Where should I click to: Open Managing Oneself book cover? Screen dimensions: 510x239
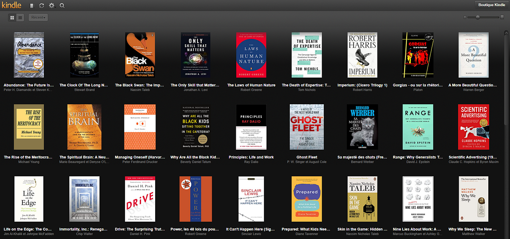pyautogui.click(x=140, y=127)
